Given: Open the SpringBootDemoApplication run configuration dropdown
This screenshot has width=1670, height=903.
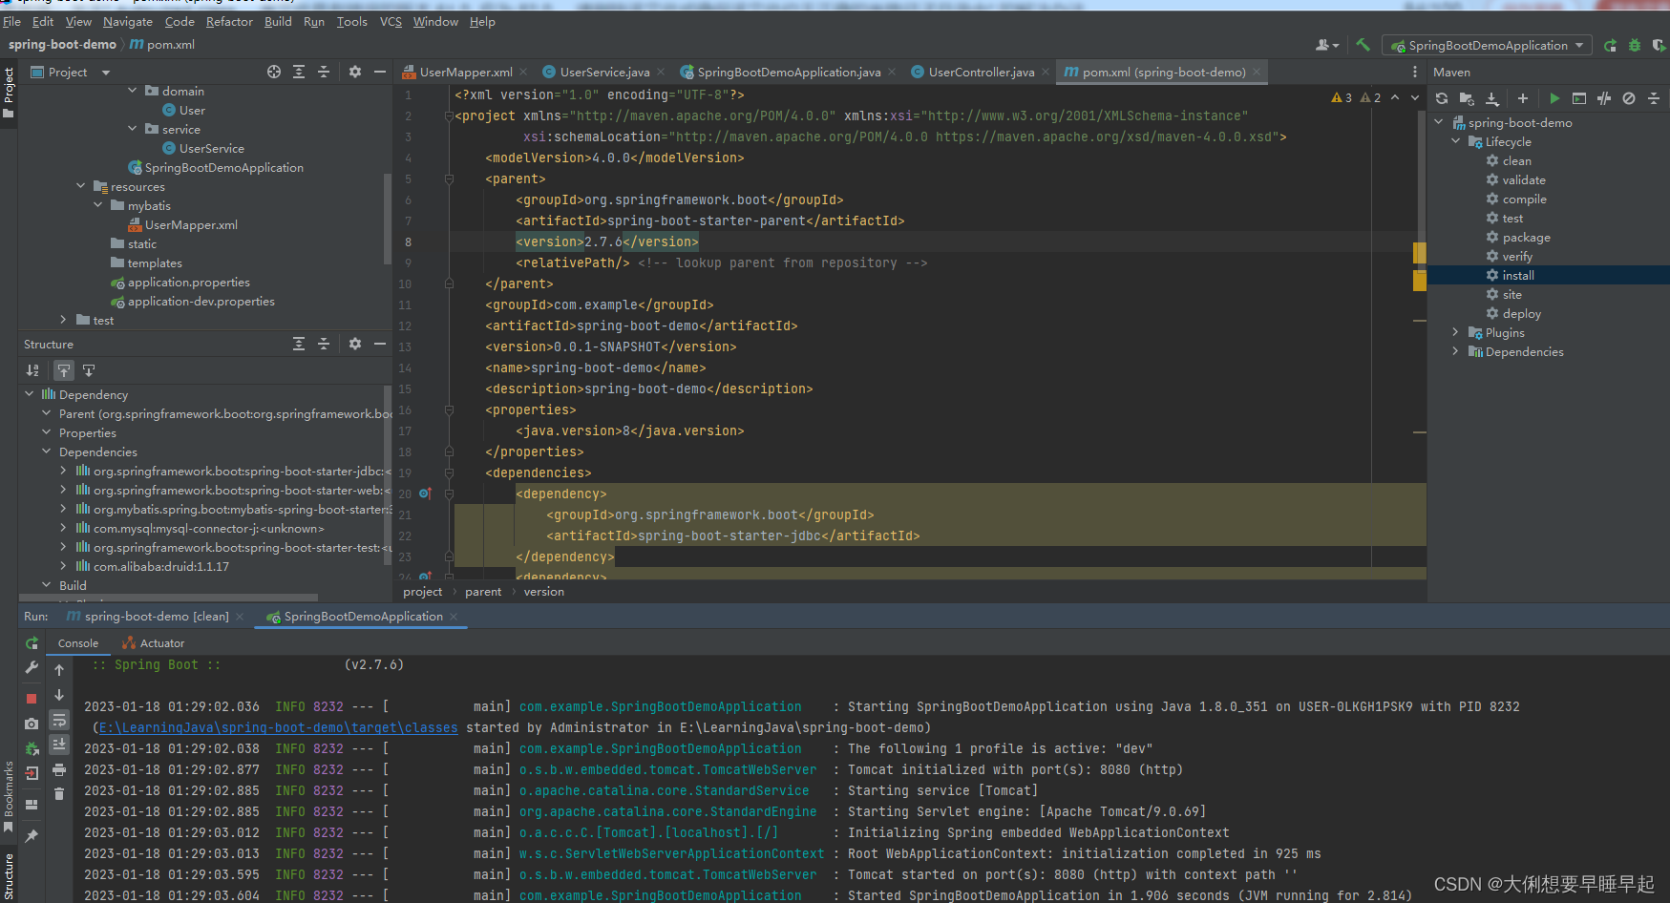Looking at the screenshot, I should [x=1488, y=45].
